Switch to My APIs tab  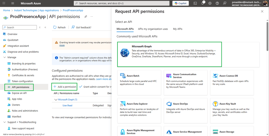178,29
